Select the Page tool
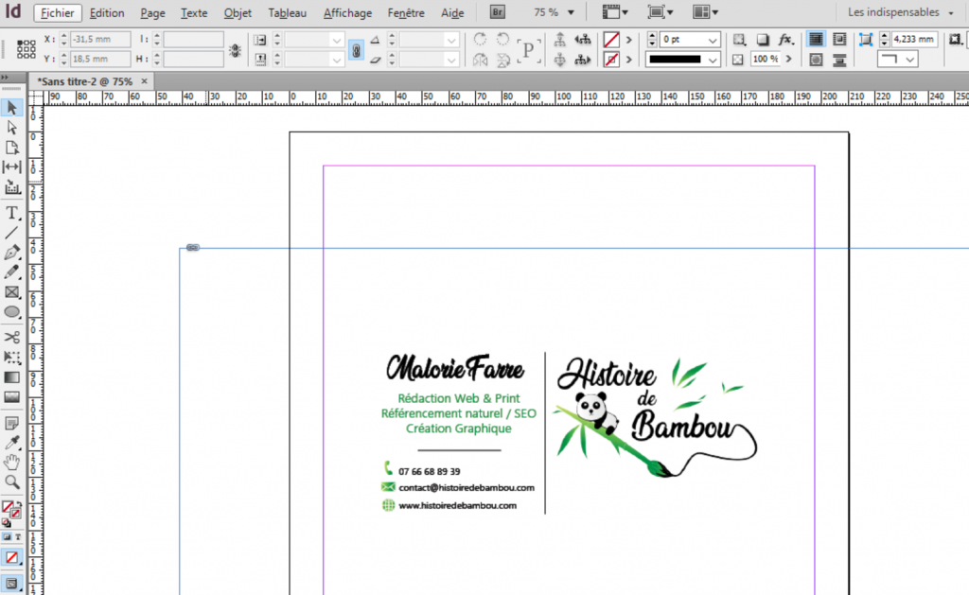Viewport: 969px width, 595px height. pyautogui.click(x=11, y=147)
